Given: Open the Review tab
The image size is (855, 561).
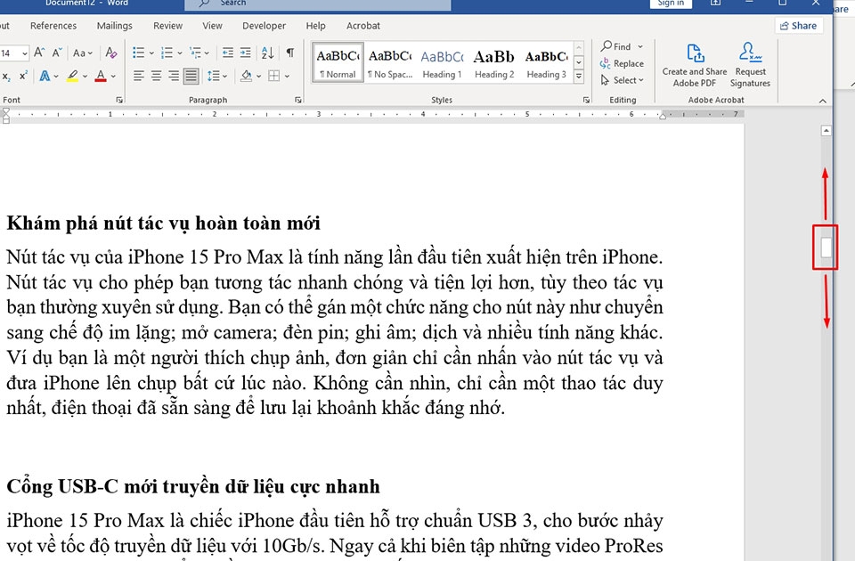Looking at the screenshot, I should coord(168,26).
